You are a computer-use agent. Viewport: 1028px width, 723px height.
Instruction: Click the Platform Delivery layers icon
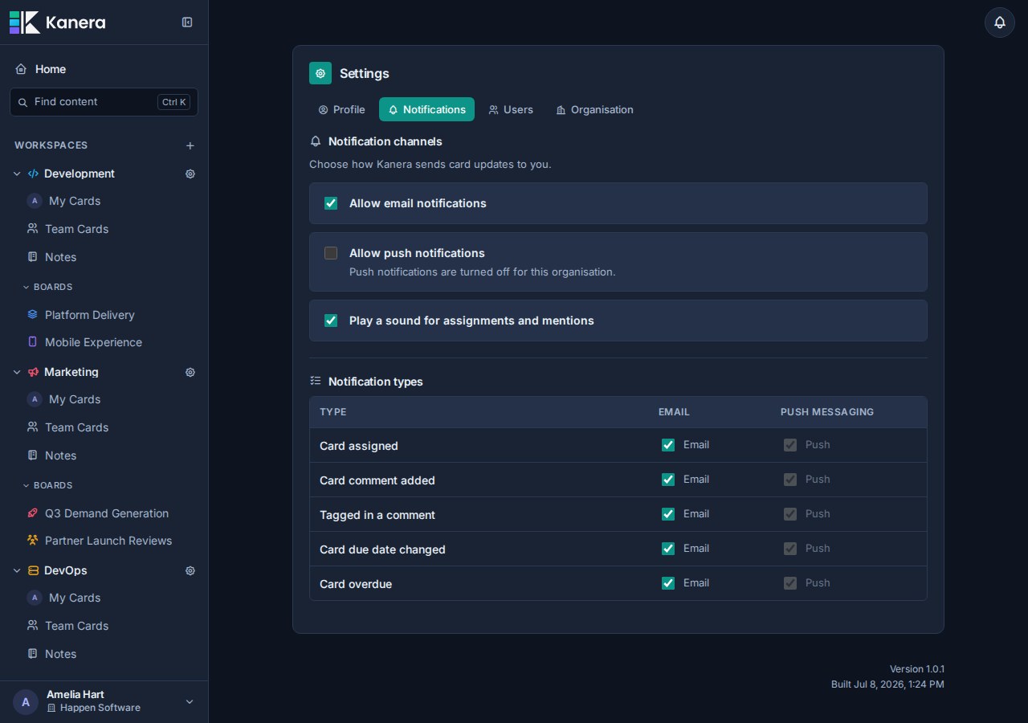point(32,315)
